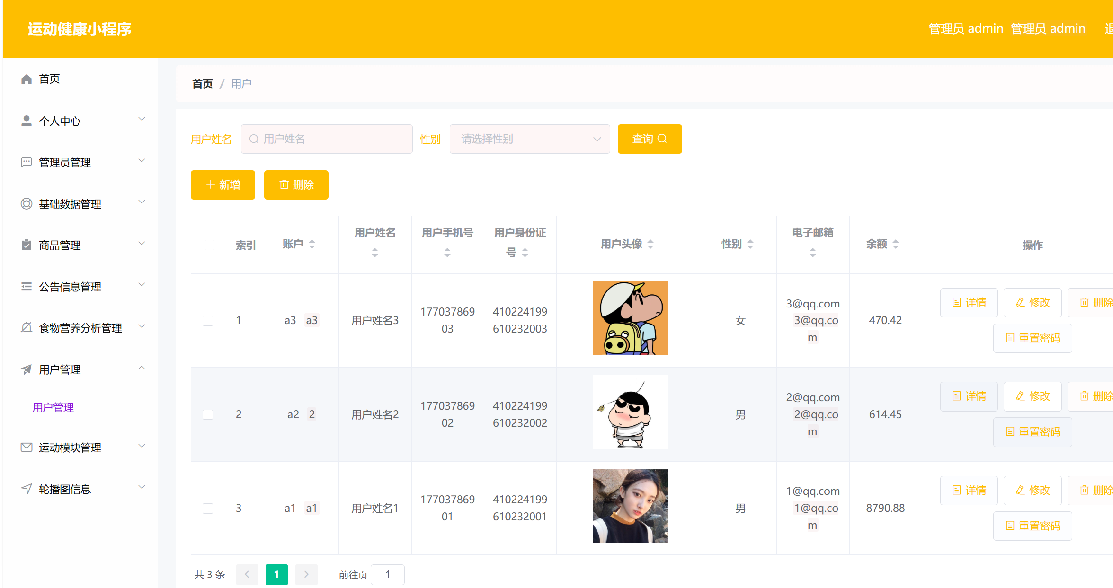This screenshot has height=588, width=1113.
Task: Click the 个人中心 person icon
Action: (27, 121)
